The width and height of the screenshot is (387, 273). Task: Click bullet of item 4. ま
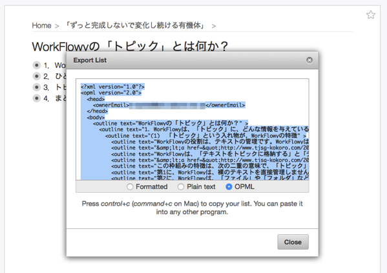click(37, 98)
